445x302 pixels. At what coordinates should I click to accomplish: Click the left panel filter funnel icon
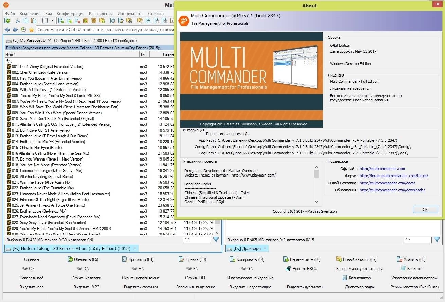click(216, 240)
